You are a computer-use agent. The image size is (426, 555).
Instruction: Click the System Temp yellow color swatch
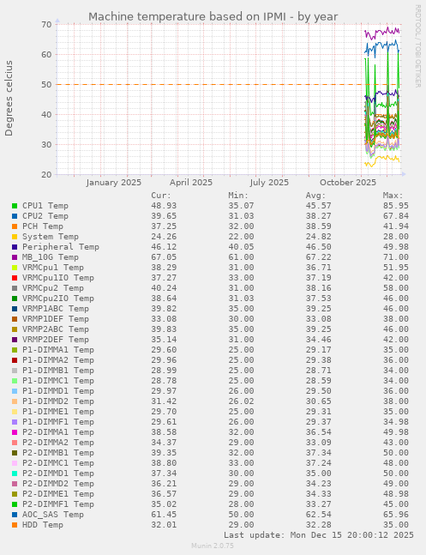15,237
